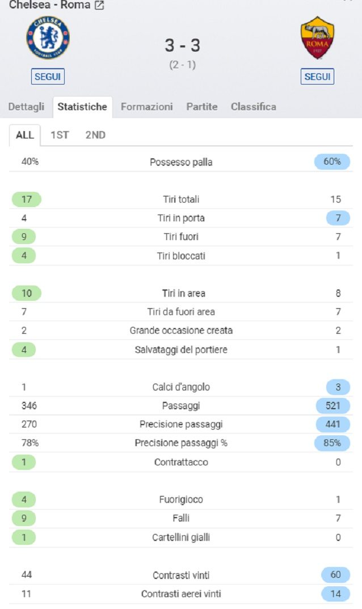This screenshot has height=609, width=362.
Task: Show 2ND half statistics
Action: pyautogui.click(x=95, y=135)
